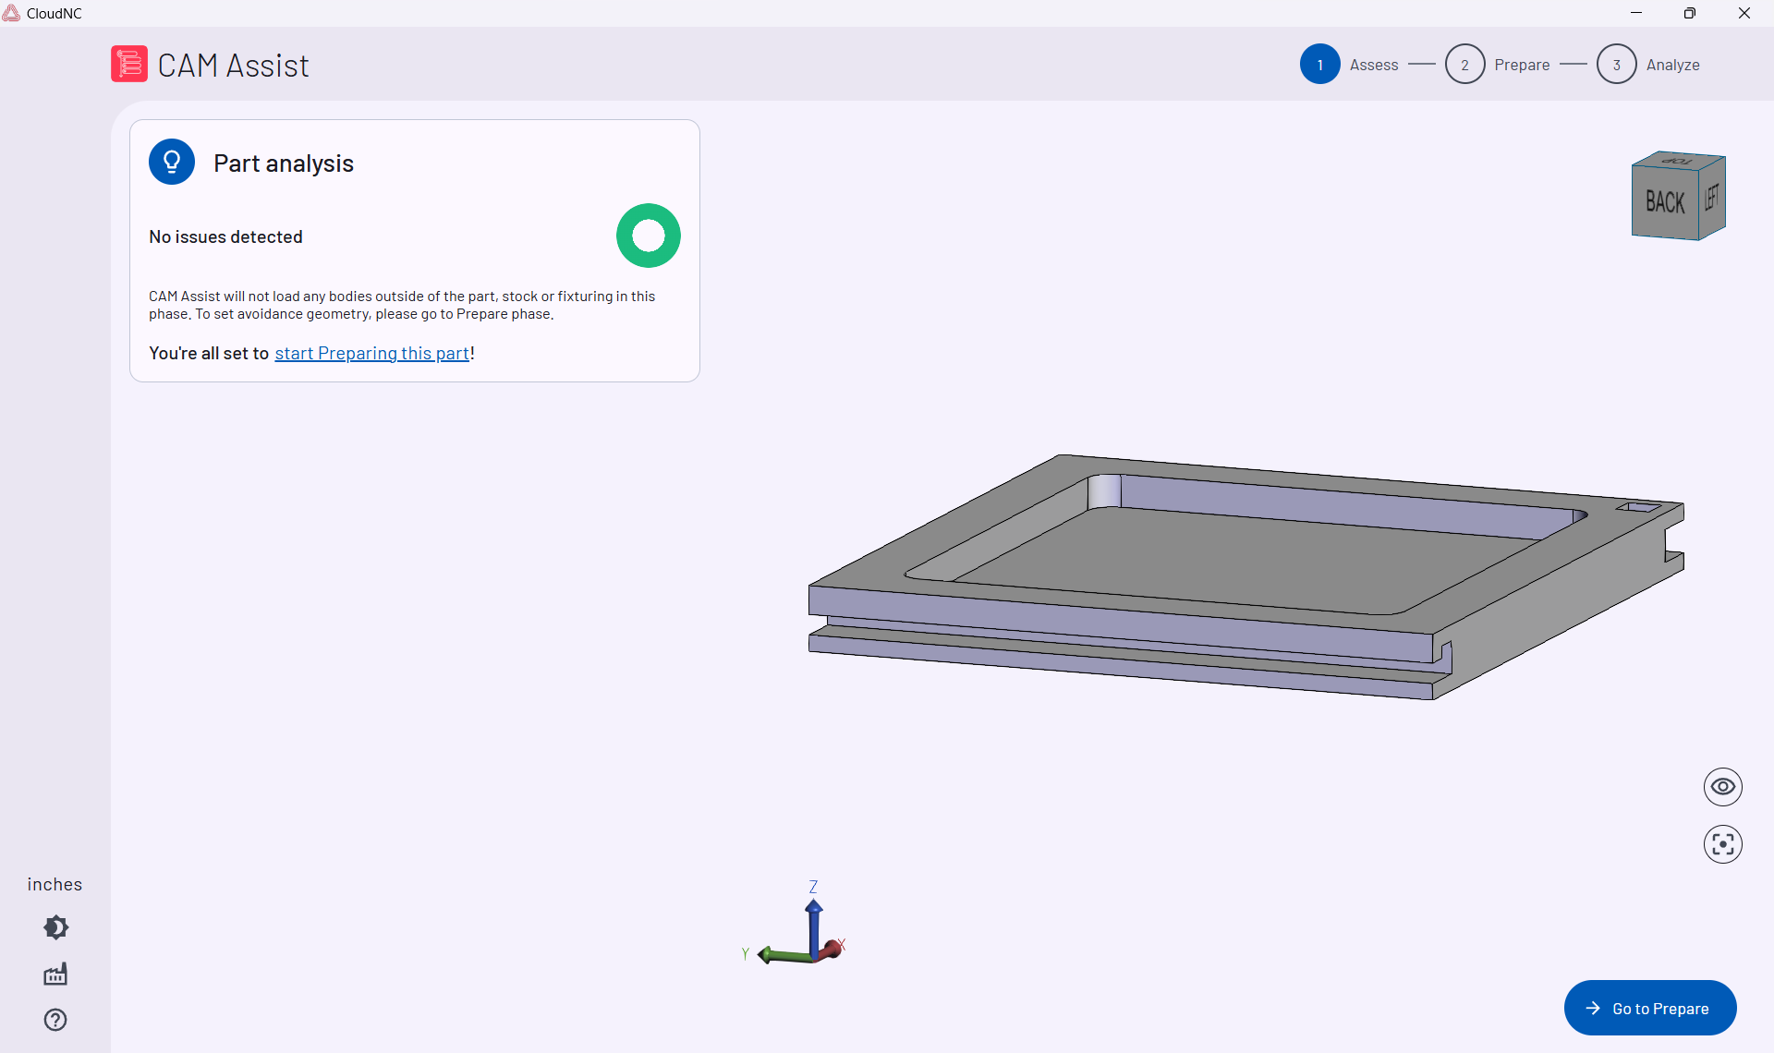The height and width of the screenshot is (1053, 1774).
Task: Minimize the CloudNC window
Action: pyautogui.click(x=1636, y=13)
